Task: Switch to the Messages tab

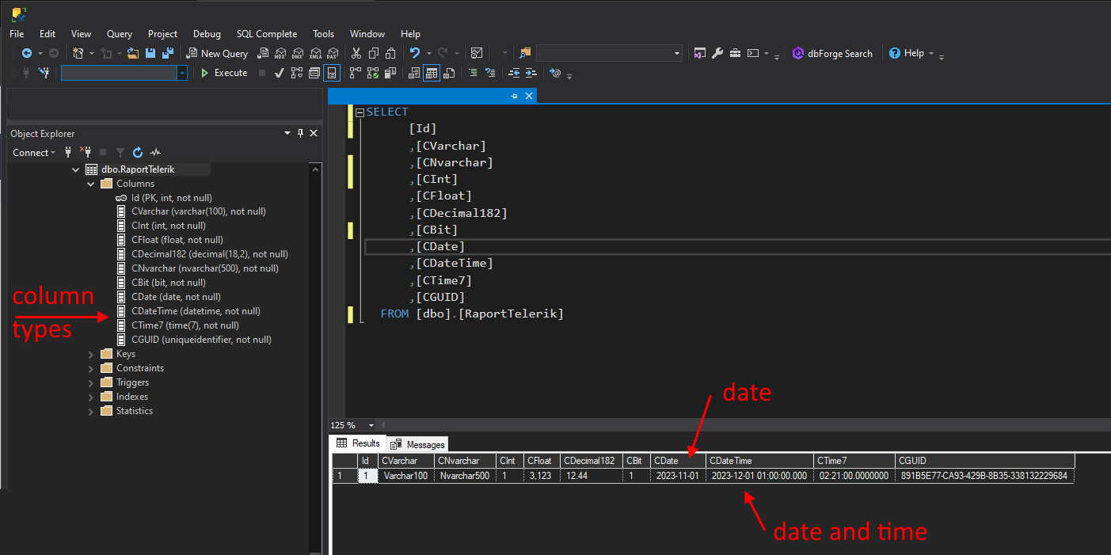Action: pyautogui.click(x=418, y=444)
